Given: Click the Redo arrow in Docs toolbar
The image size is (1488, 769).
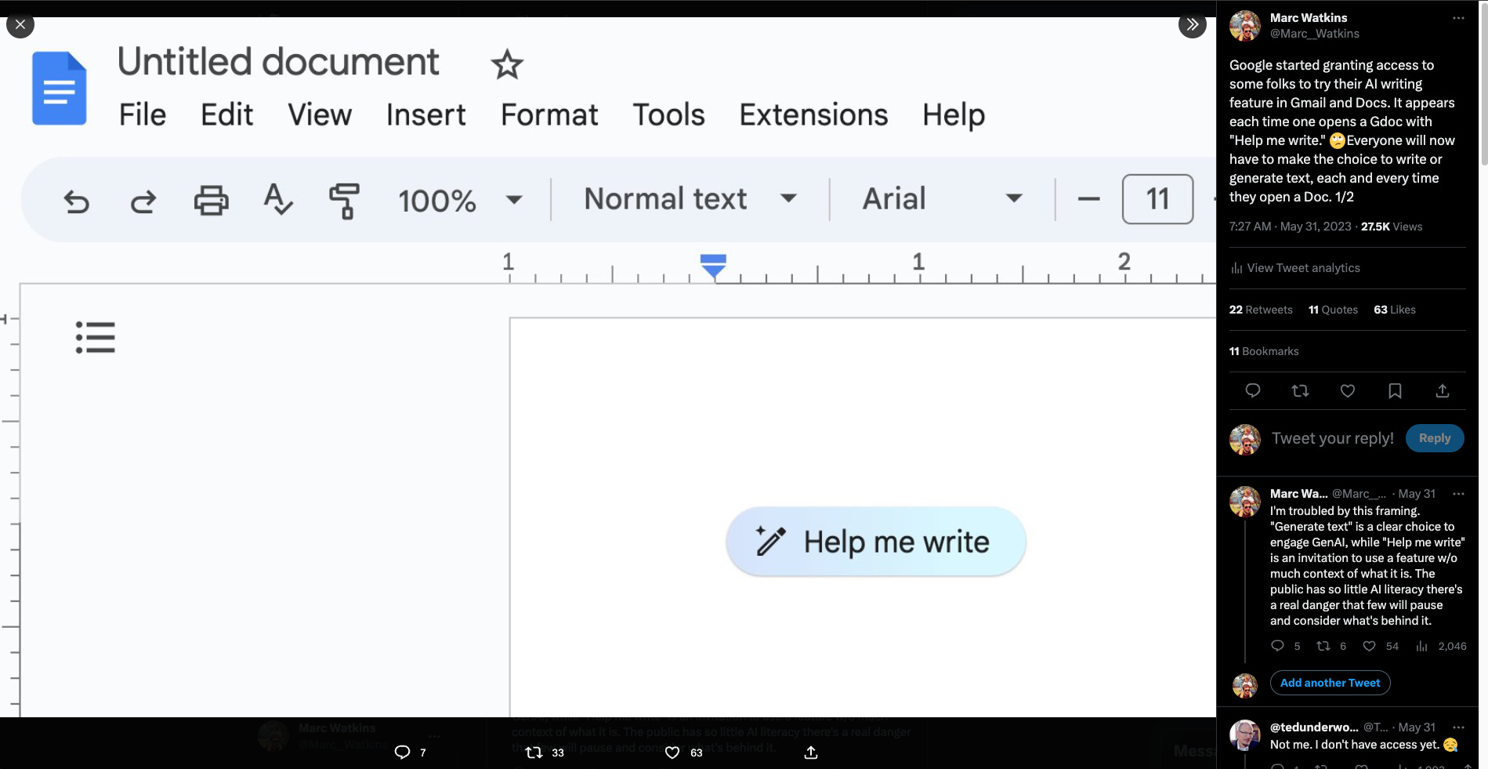Looking at the screenshot, I should click(x=143, y=201).
